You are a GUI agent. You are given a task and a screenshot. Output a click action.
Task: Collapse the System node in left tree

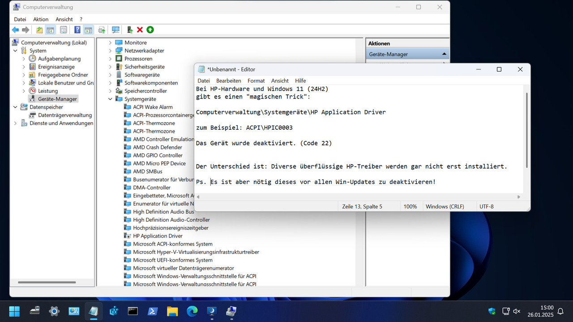click(15, 51)
